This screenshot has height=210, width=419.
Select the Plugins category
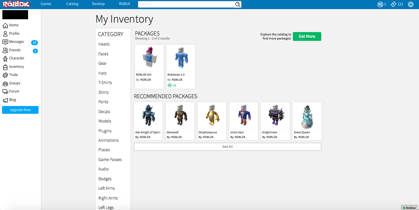click(105, 131)
